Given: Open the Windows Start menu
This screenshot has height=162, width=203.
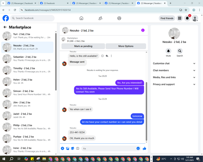Looking at the screenshot, I should coord(4,159).
